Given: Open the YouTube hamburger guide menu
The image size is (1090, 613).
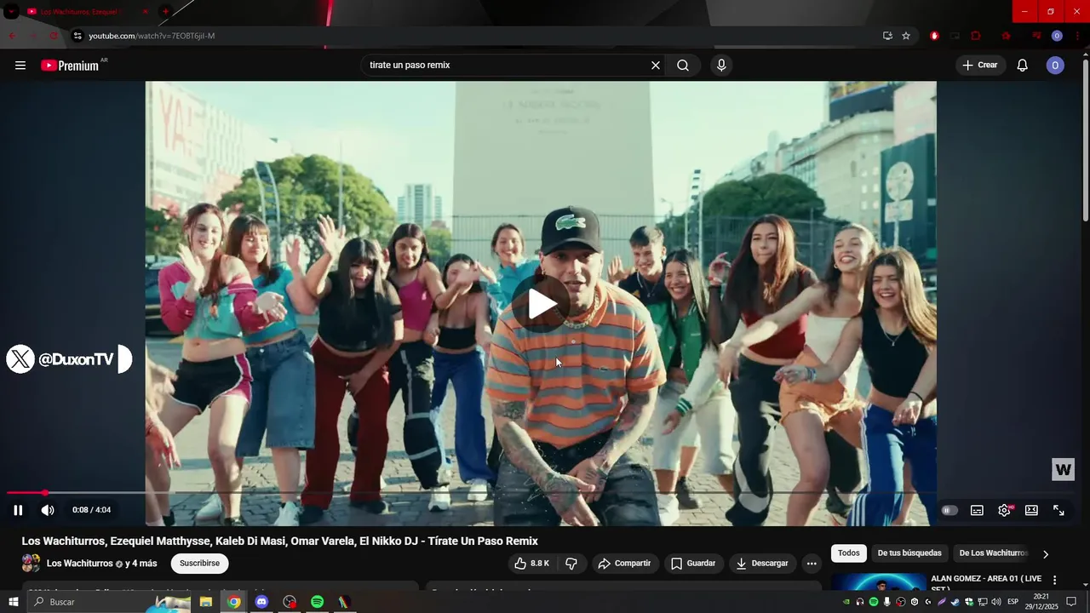Looking at the screenshot, I should pyautogui.click(x=20, y=66).
